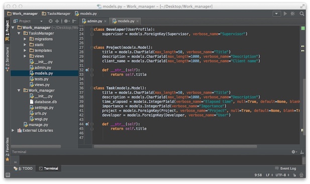The height and width of the screenshot is (184, 310).
Task: Click Scroll from Source target icon
Action: [x=51, y=21]
